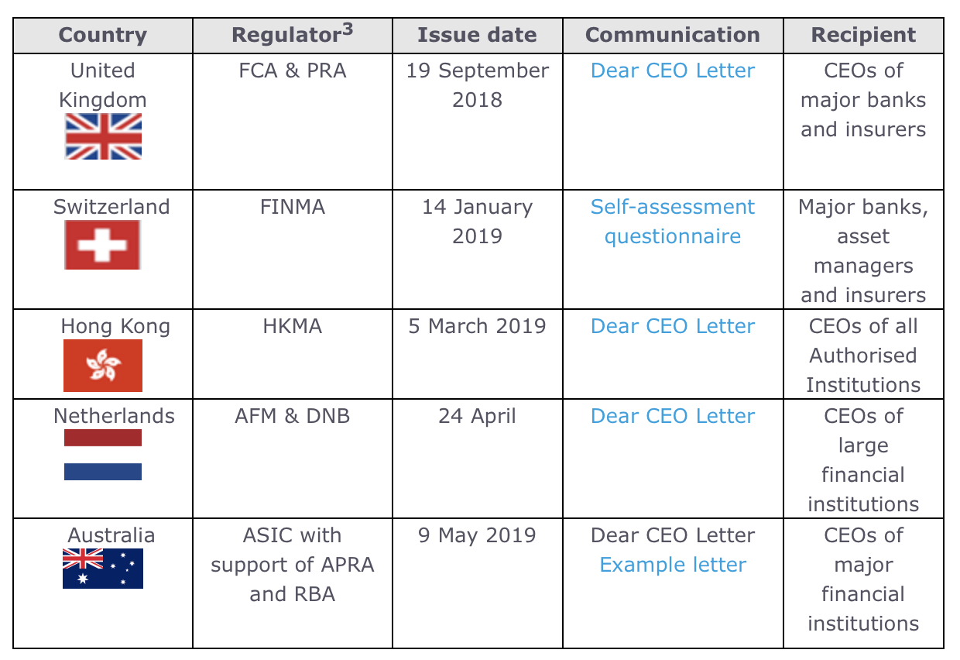The image size is (960, 660).
Task: Click the Hong Kong flag icon
Action: pyautogui.click(x=103, y=365)
